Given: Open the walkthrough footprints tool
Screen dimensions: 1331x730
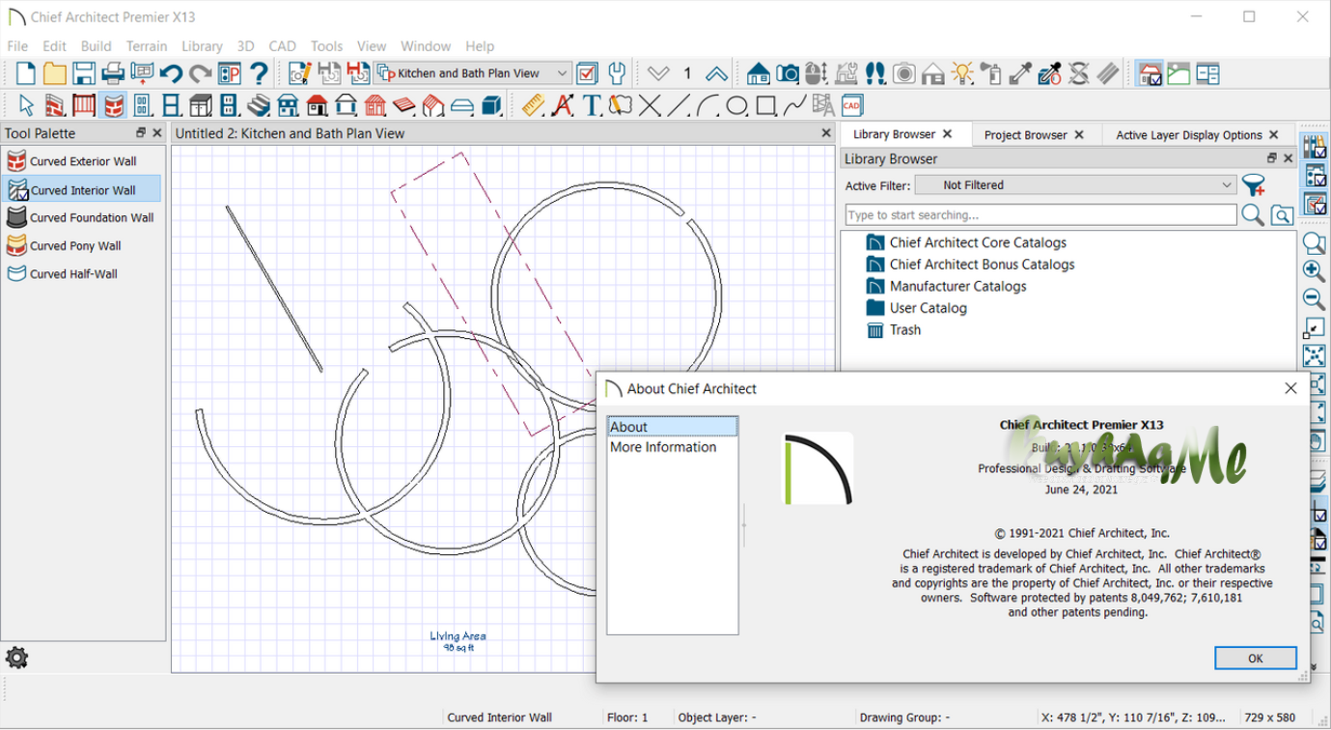Looking at the screenshot, I should pyautogui.click(x=874, y=73).
